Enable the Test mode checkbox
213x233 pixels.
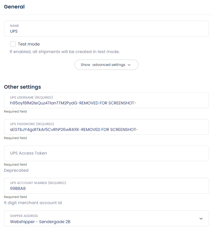(13, 44)
